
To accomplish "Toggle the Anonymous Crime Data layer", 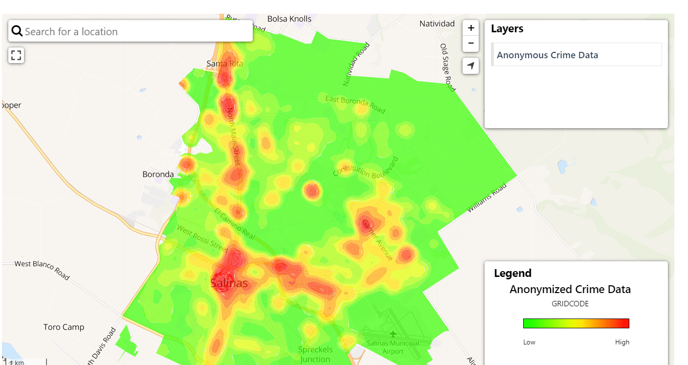I will [x=547, y=55].
